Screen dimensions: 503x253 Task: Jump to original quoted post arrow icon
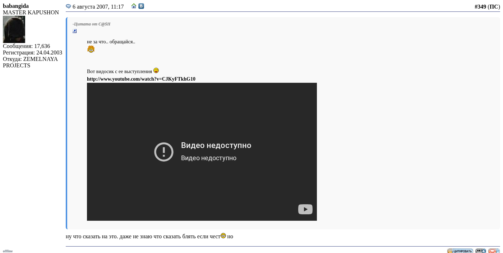tap(74, 31)
